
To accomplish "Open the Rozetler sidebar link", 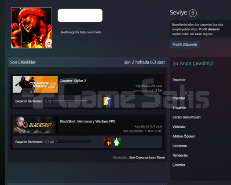I will 179,80.
